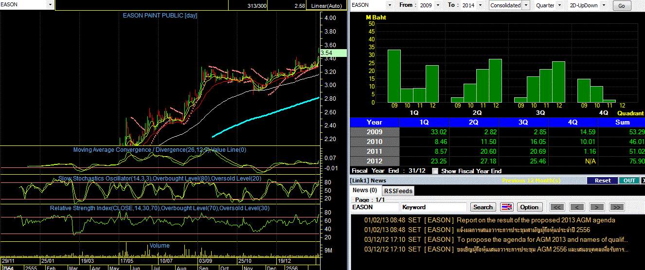Select the 2010 row header
645x270 pixels.
click(374, 142)
